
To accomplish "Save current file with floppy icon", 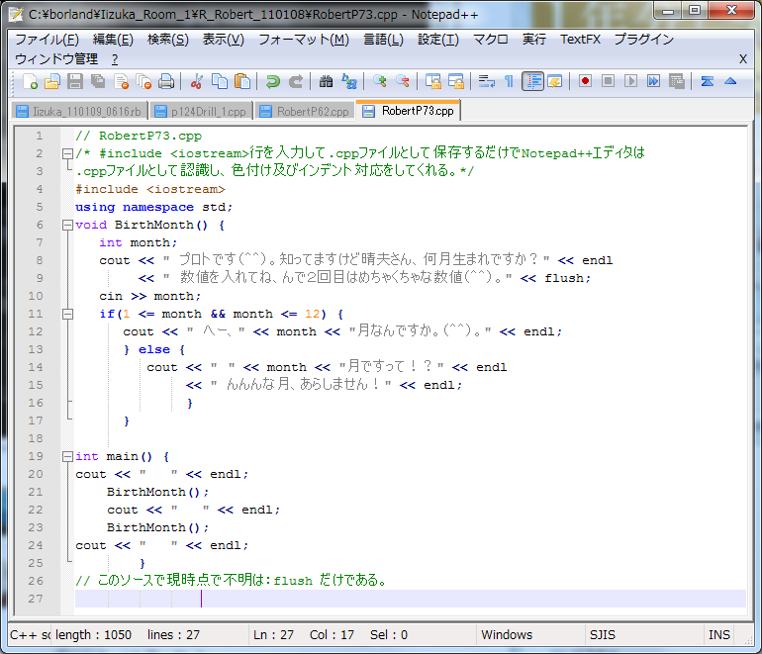I will (75, 81).
